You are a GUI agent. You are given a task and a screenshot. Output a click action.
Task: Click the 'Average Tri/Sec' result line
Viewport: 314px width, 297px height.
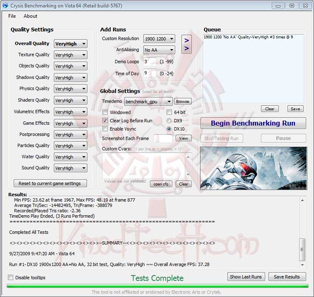click(63, 205)
